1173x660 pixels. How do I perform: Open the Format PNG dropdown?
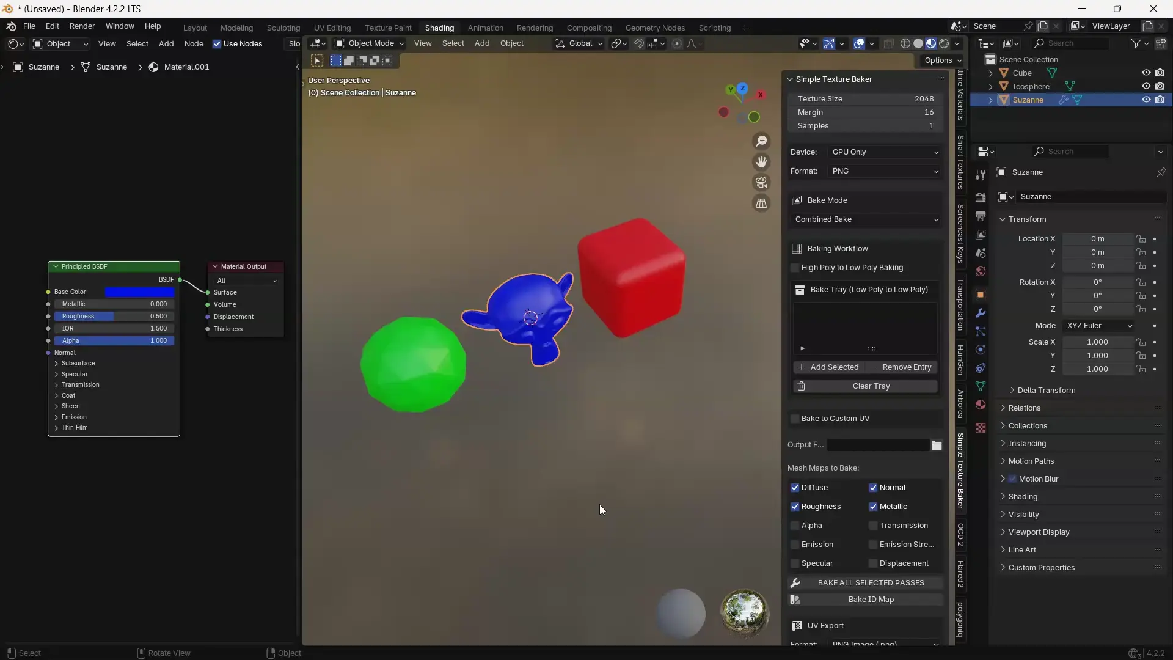pos(885,171)
